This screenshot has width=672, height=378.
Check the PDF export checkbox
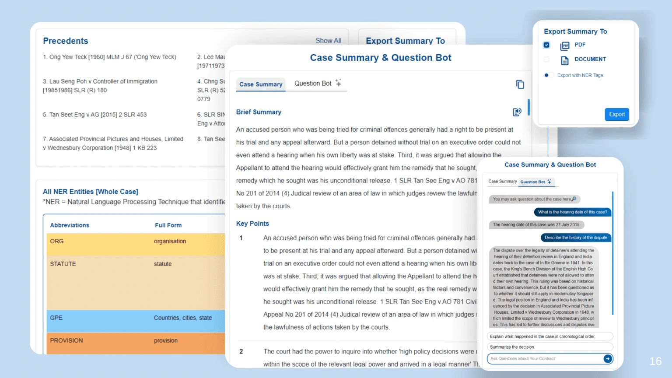[x=546, y=45]
